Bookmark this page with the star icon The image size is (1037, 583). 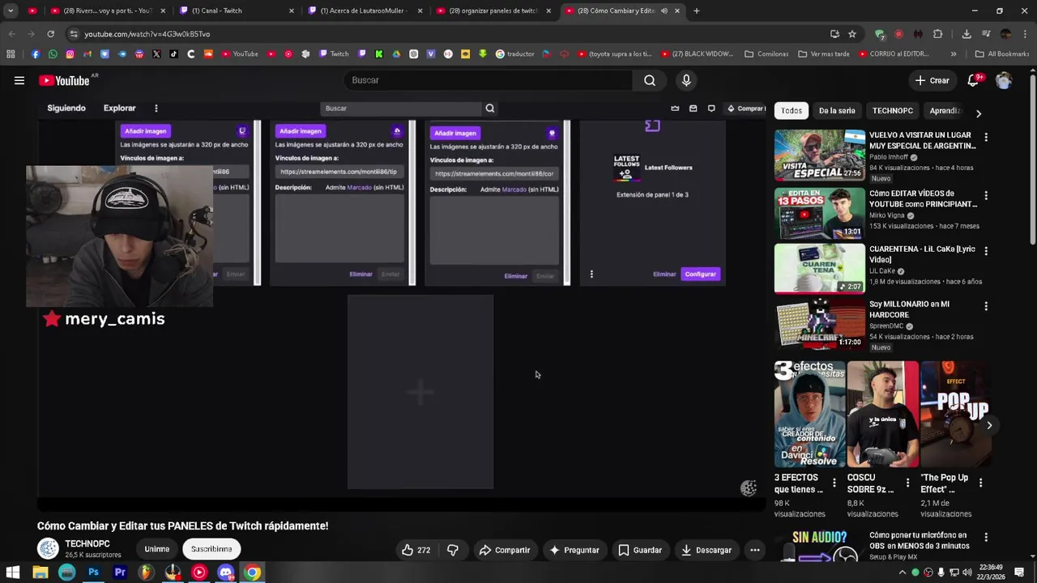click(852, 34)
